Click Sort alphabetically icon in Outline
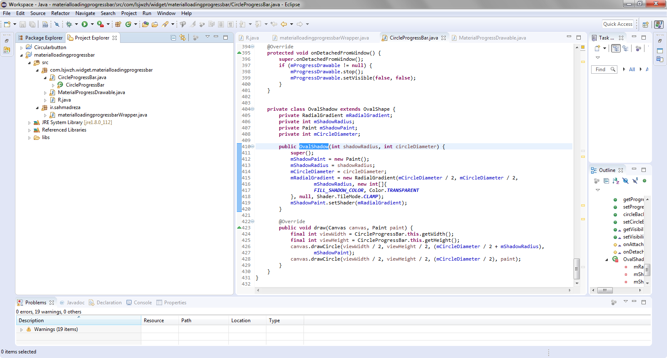This screenshot has width=667, height=358. 616,181
